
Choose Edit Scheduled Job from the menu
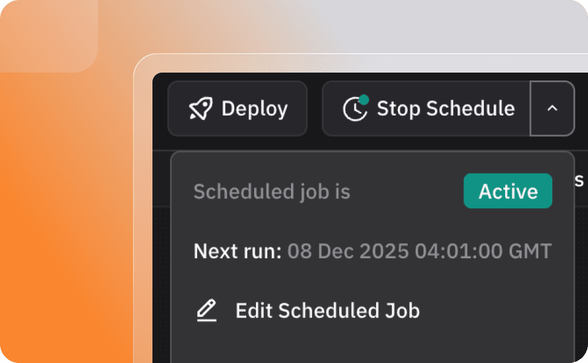[x=327, y=310]
